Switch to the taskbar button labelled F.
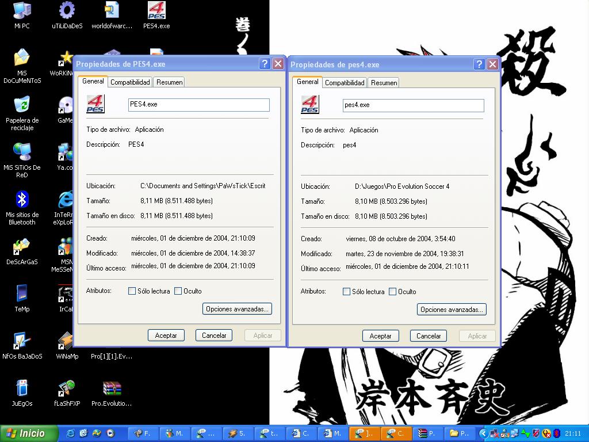The width and height of the screenshot is (589, 442). [144, 433]
